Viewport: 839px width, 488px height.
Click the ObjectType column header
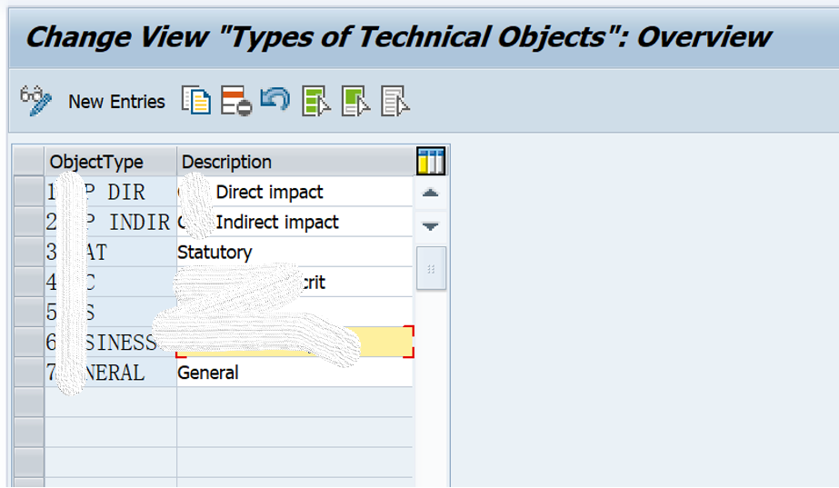[x=111, y=162]
